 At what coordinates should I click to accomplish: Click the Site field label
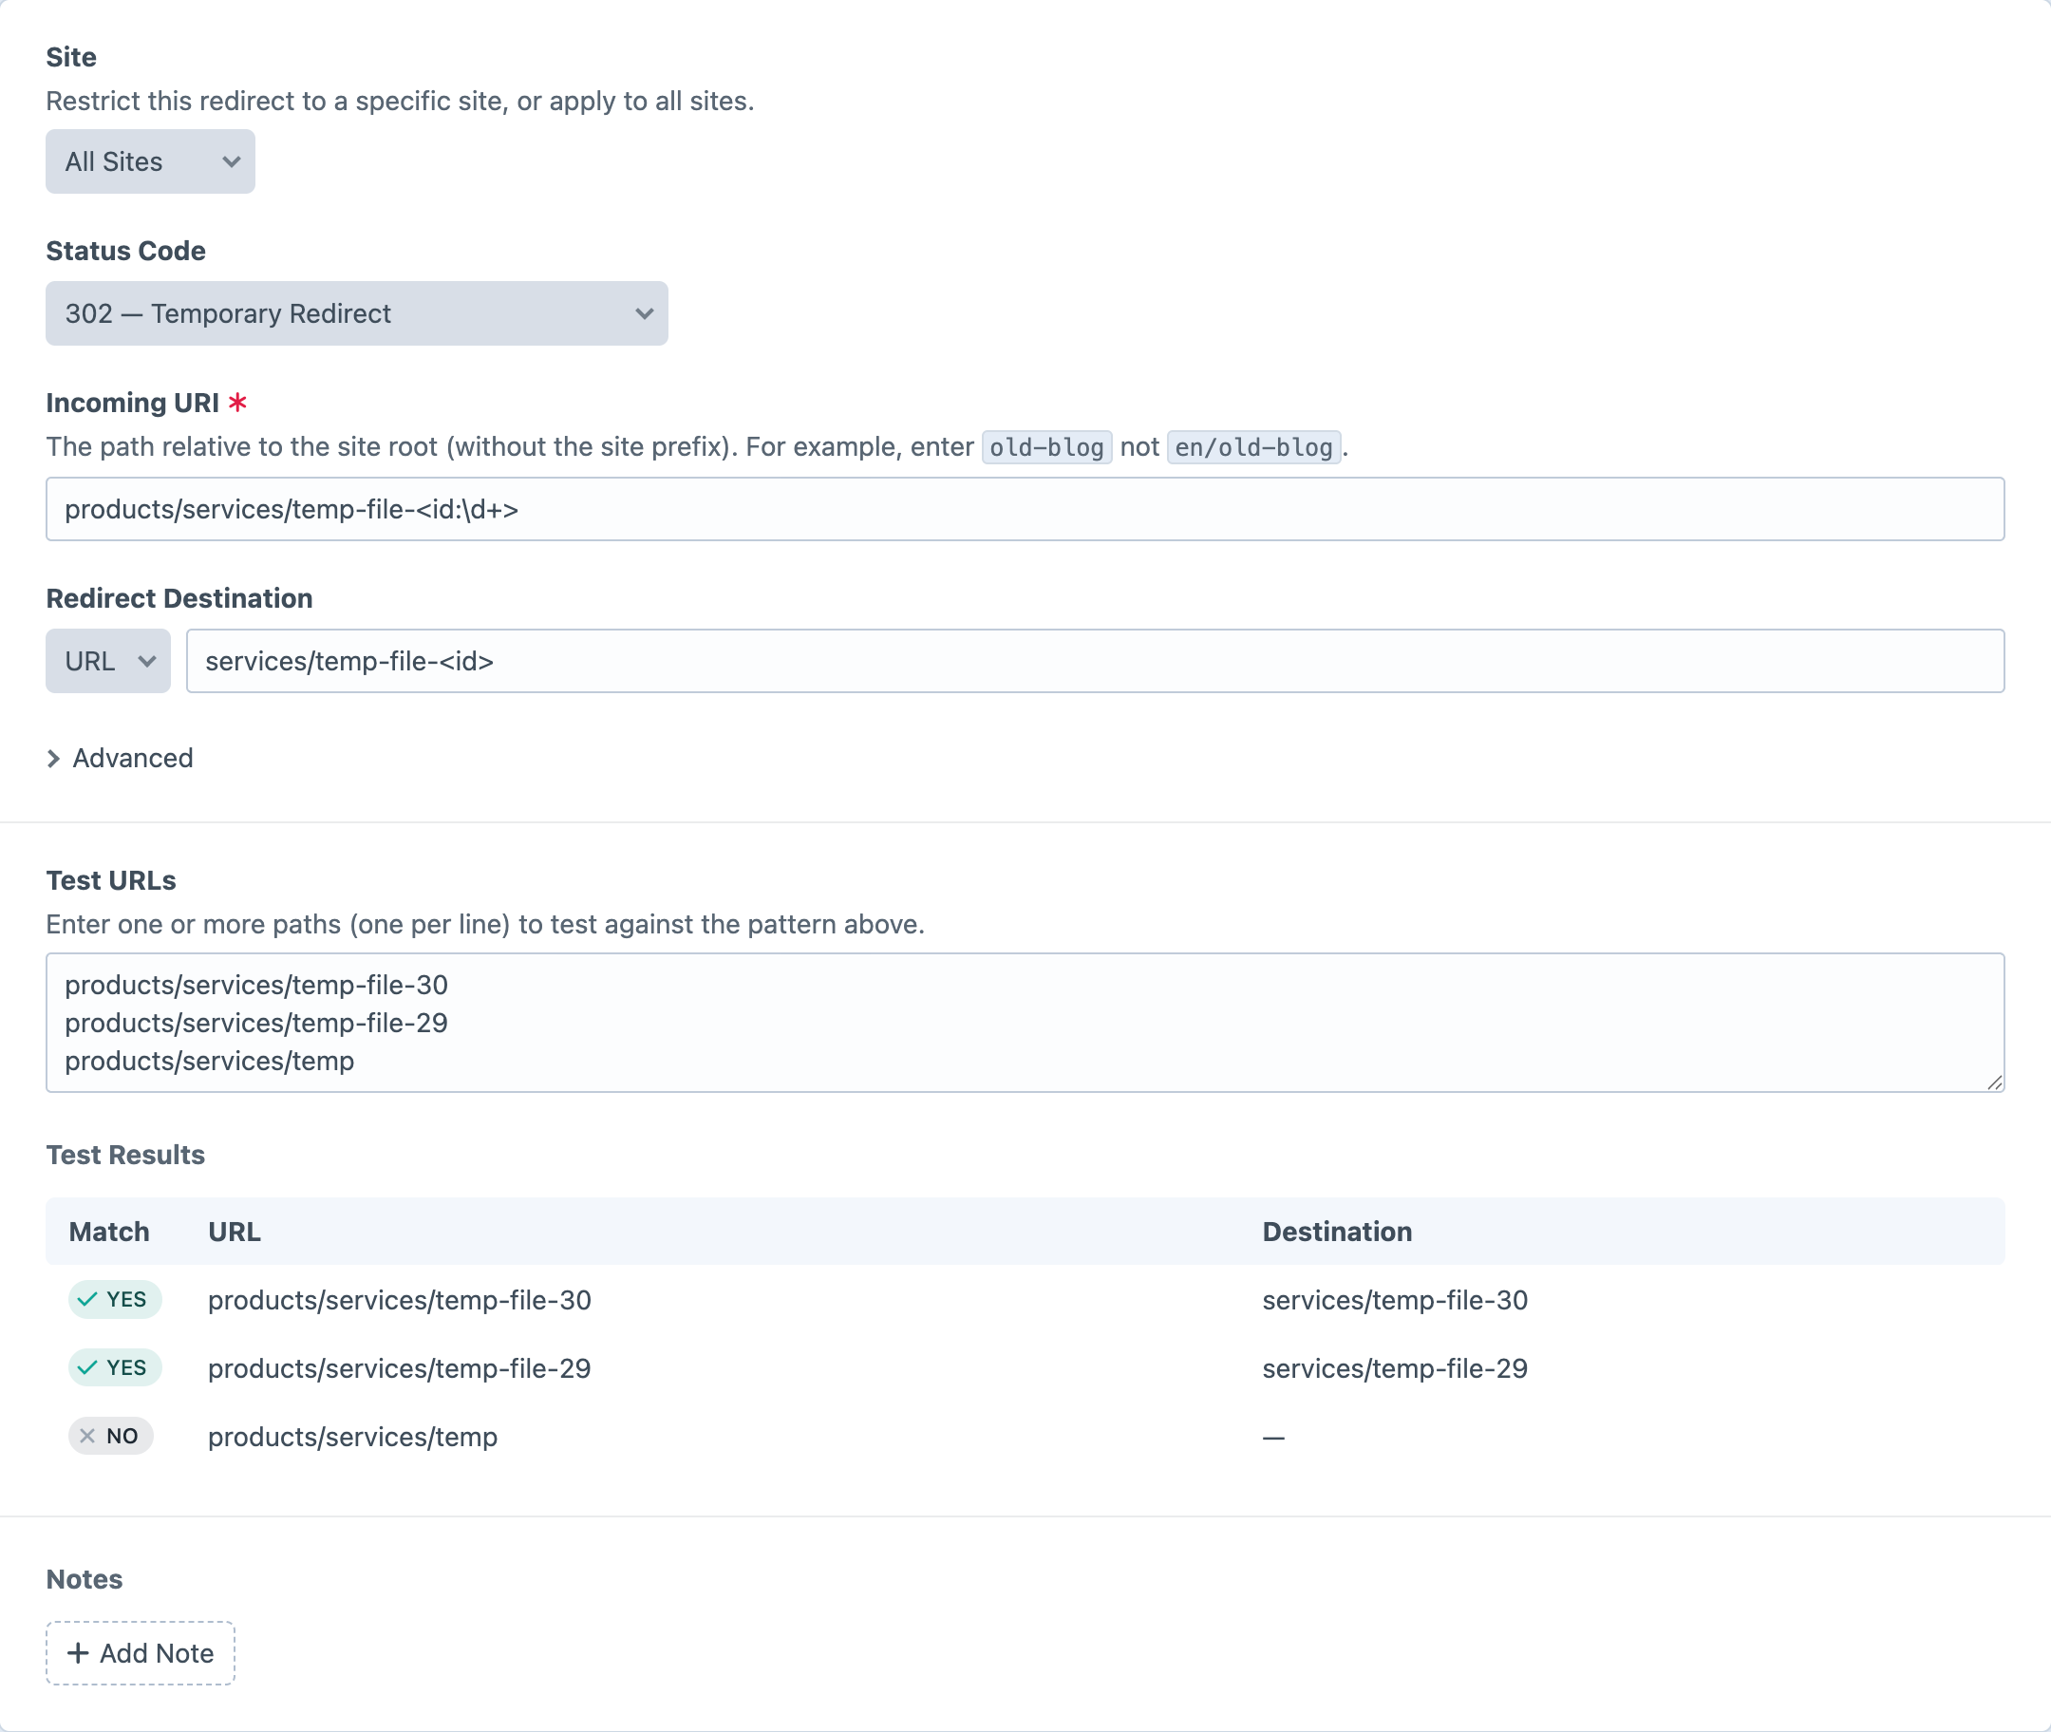71,57
